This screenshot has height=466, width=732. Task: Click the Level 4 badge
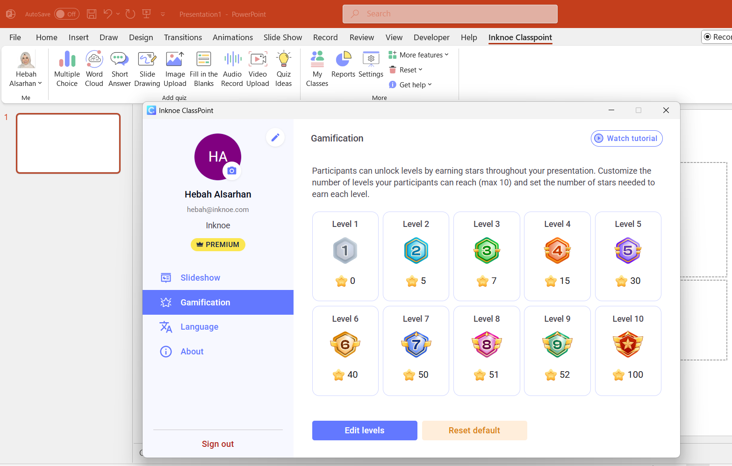pos(558,251)
